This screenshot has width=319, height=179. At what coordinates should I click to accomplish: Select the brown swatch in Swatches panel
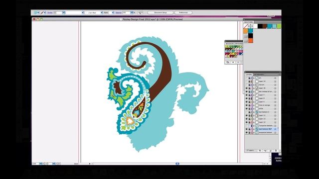(265, 26)
